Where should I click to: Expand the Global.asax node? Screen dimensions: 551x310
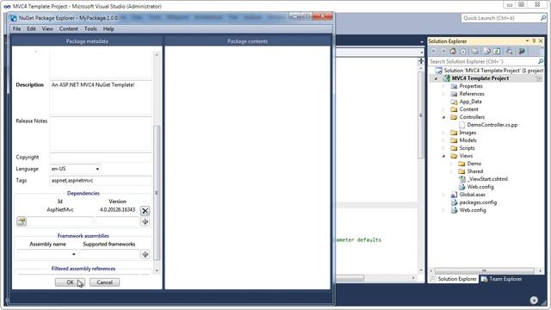444,195
